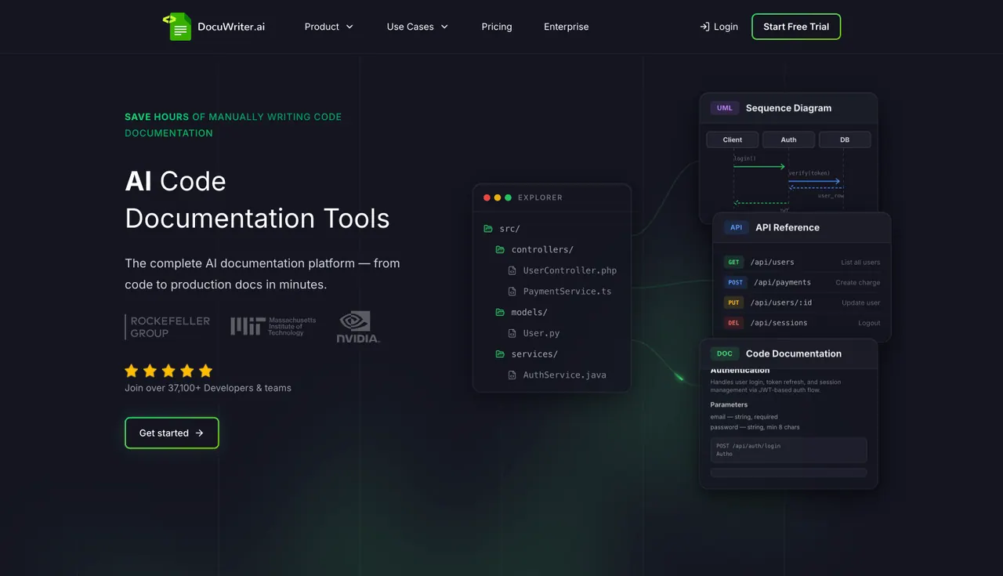
Task: Click the PUT method badge for /api/users/:id
Action: [x=733, y=302]
